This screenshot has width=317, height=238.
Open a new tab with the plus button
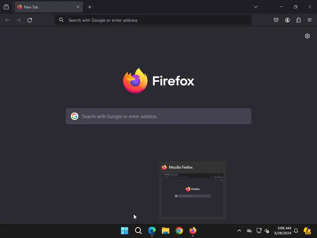pyautogui.click(x=89, y=7)
